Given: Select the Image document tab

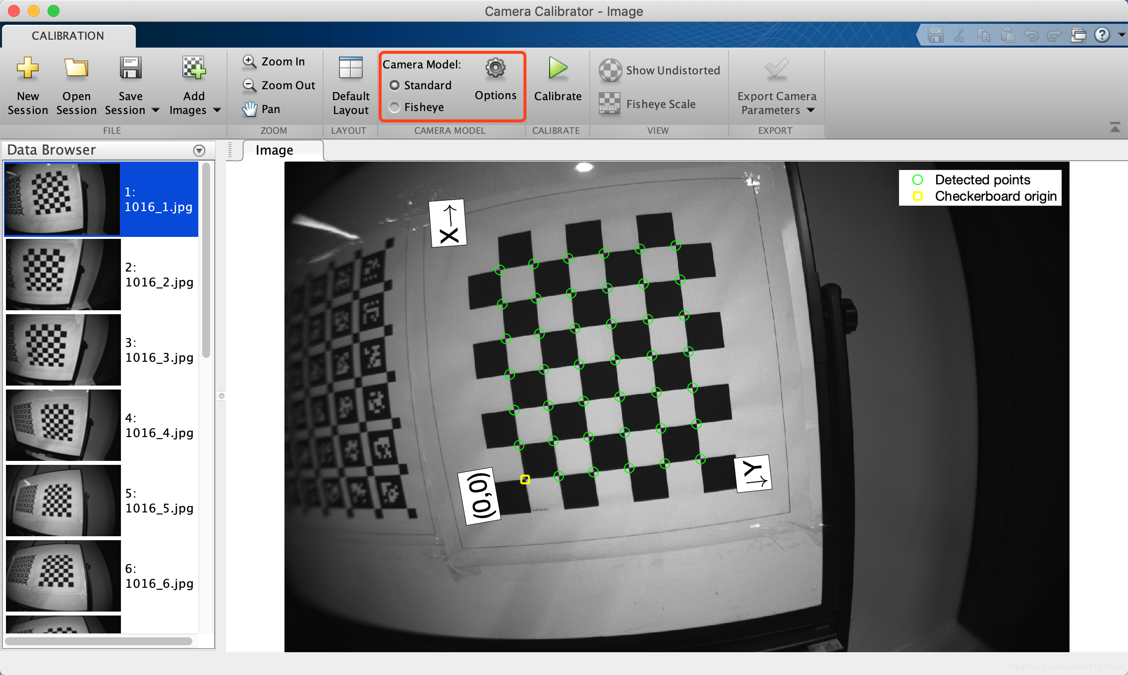Looking at the screenshot, I should 275,150.
